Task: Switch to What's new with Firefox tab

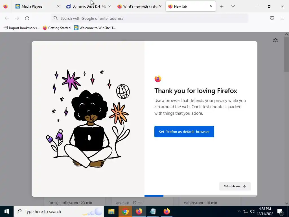Action: coord(139,6)
